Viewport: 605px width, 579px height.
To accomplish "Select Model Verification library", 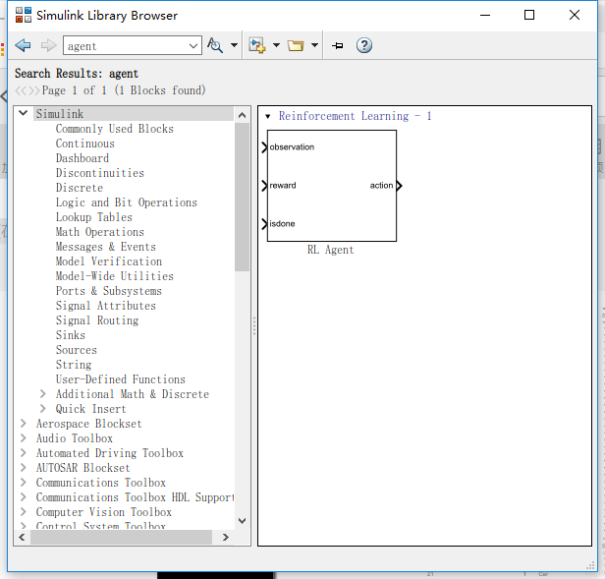I will [x=109, y=261].
